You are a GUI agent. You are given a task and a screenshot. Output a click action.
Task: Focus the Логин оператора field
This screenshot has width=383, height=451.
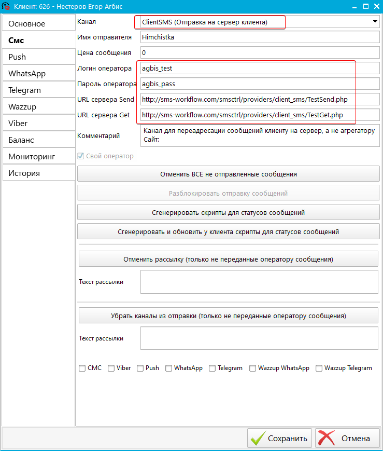coord(260,68)
